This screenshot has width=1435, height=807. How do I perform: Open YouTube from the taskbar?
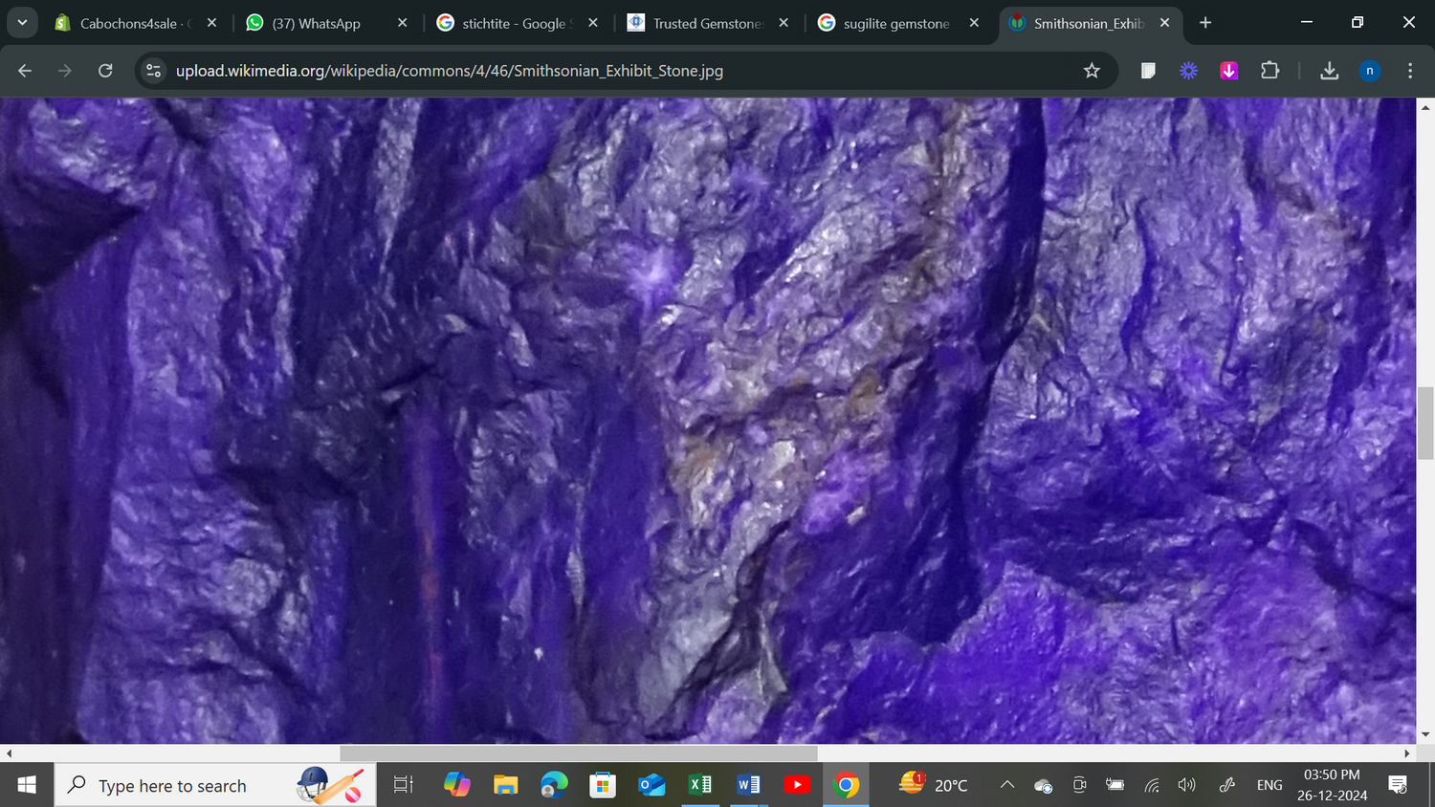pos(797,785)
